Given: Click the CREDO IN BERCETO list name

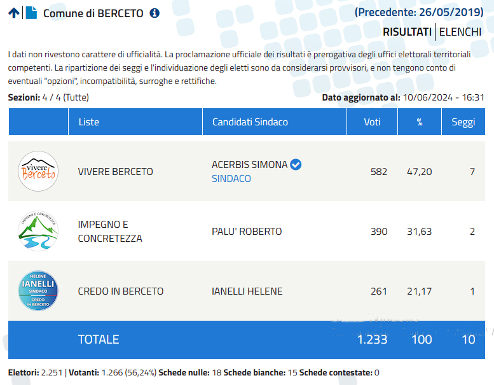Looking at the screenshot, I should click(x=121, y=291).
